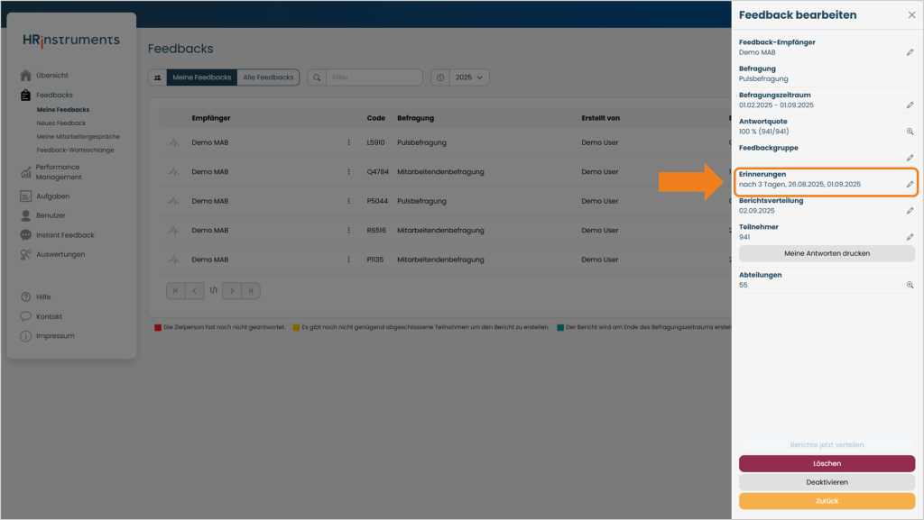Click Meine Antworten drucken button
924x520 pixels.
coord(827,253)
